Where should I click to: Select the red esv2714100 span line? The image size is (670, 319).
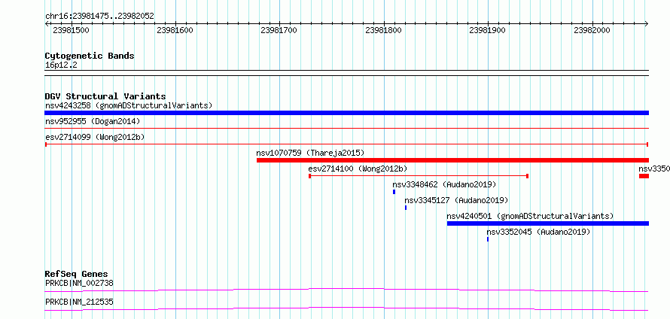[419, 176]
